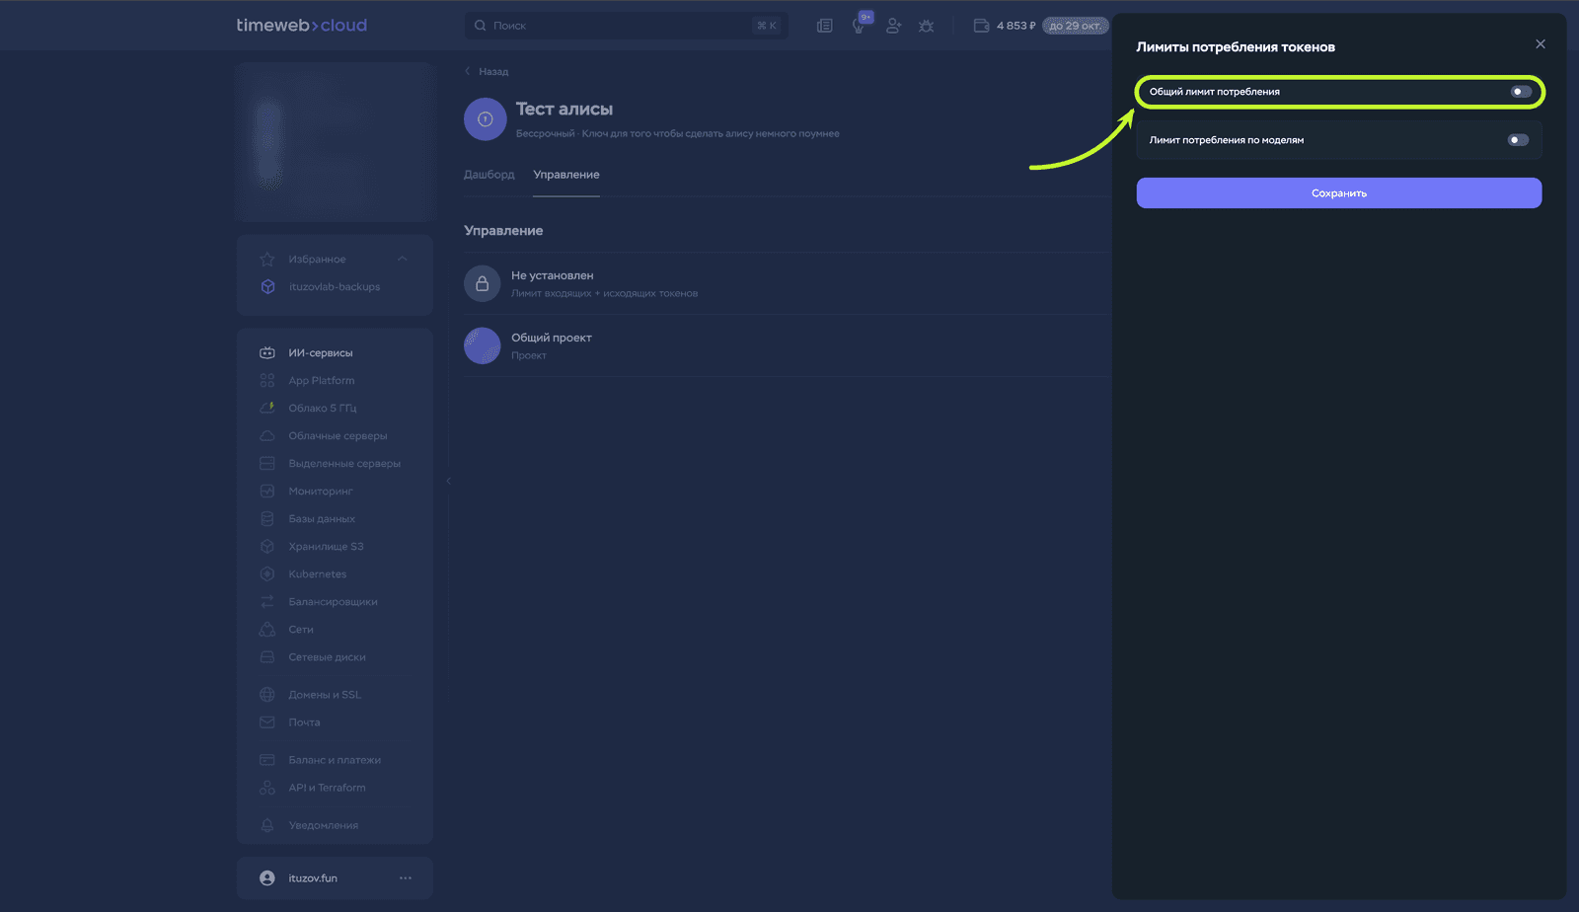Click the "Базы данных" database icon

click(x=267, y=519)
